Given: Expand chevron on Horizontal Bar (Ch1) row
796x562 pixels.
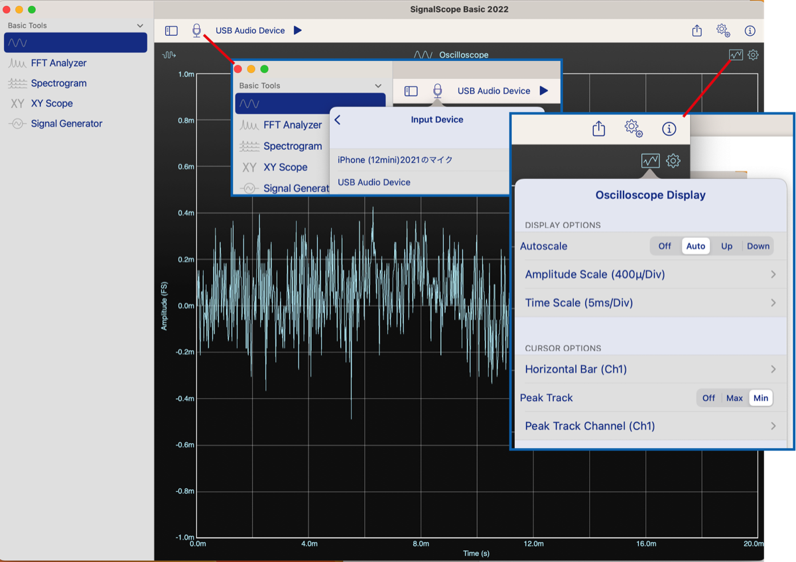Looking at the screenshot, I should pyautogui.click(x=773, y=369).
